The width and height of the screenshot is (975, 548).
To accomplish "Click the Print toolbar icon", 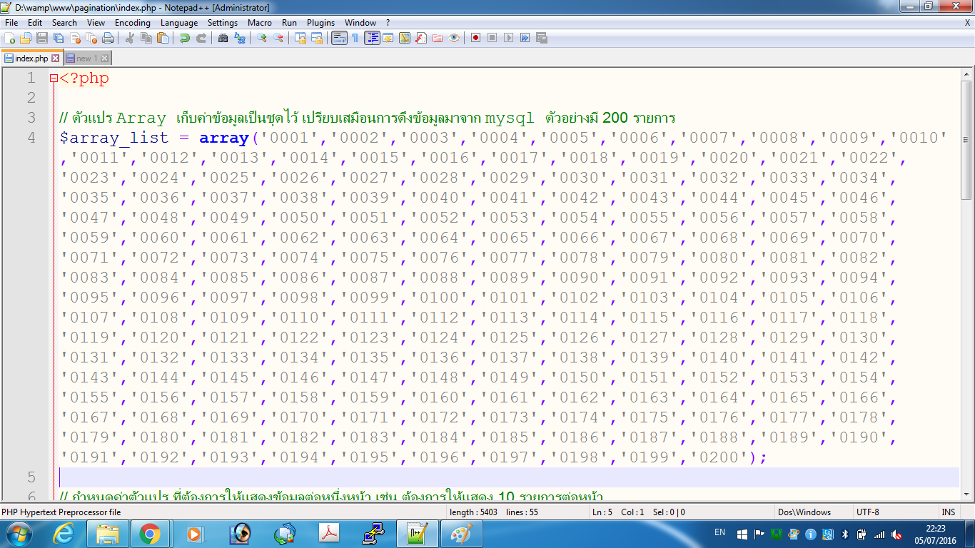I will click(108, 38).
